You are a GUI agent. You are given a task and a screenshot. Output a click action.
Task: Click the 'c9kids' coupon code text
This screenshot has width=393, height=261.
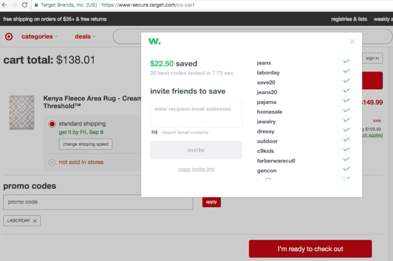pyautogui.click(x=266, y=151)
